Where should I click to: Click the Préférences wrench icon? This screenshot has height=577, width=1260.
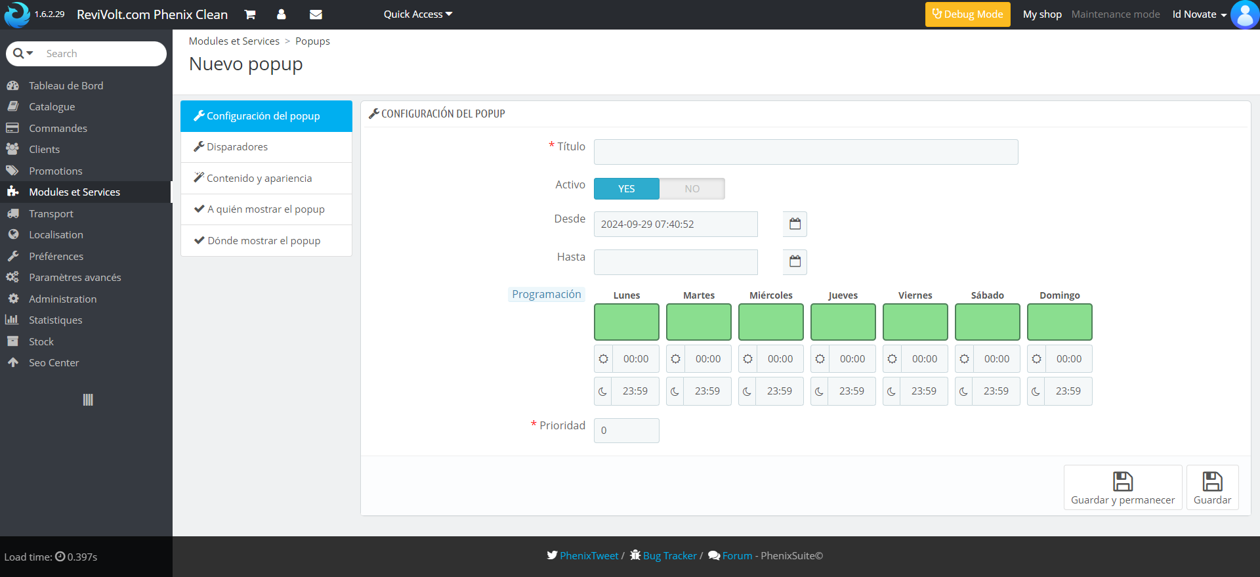coord(12,256)
